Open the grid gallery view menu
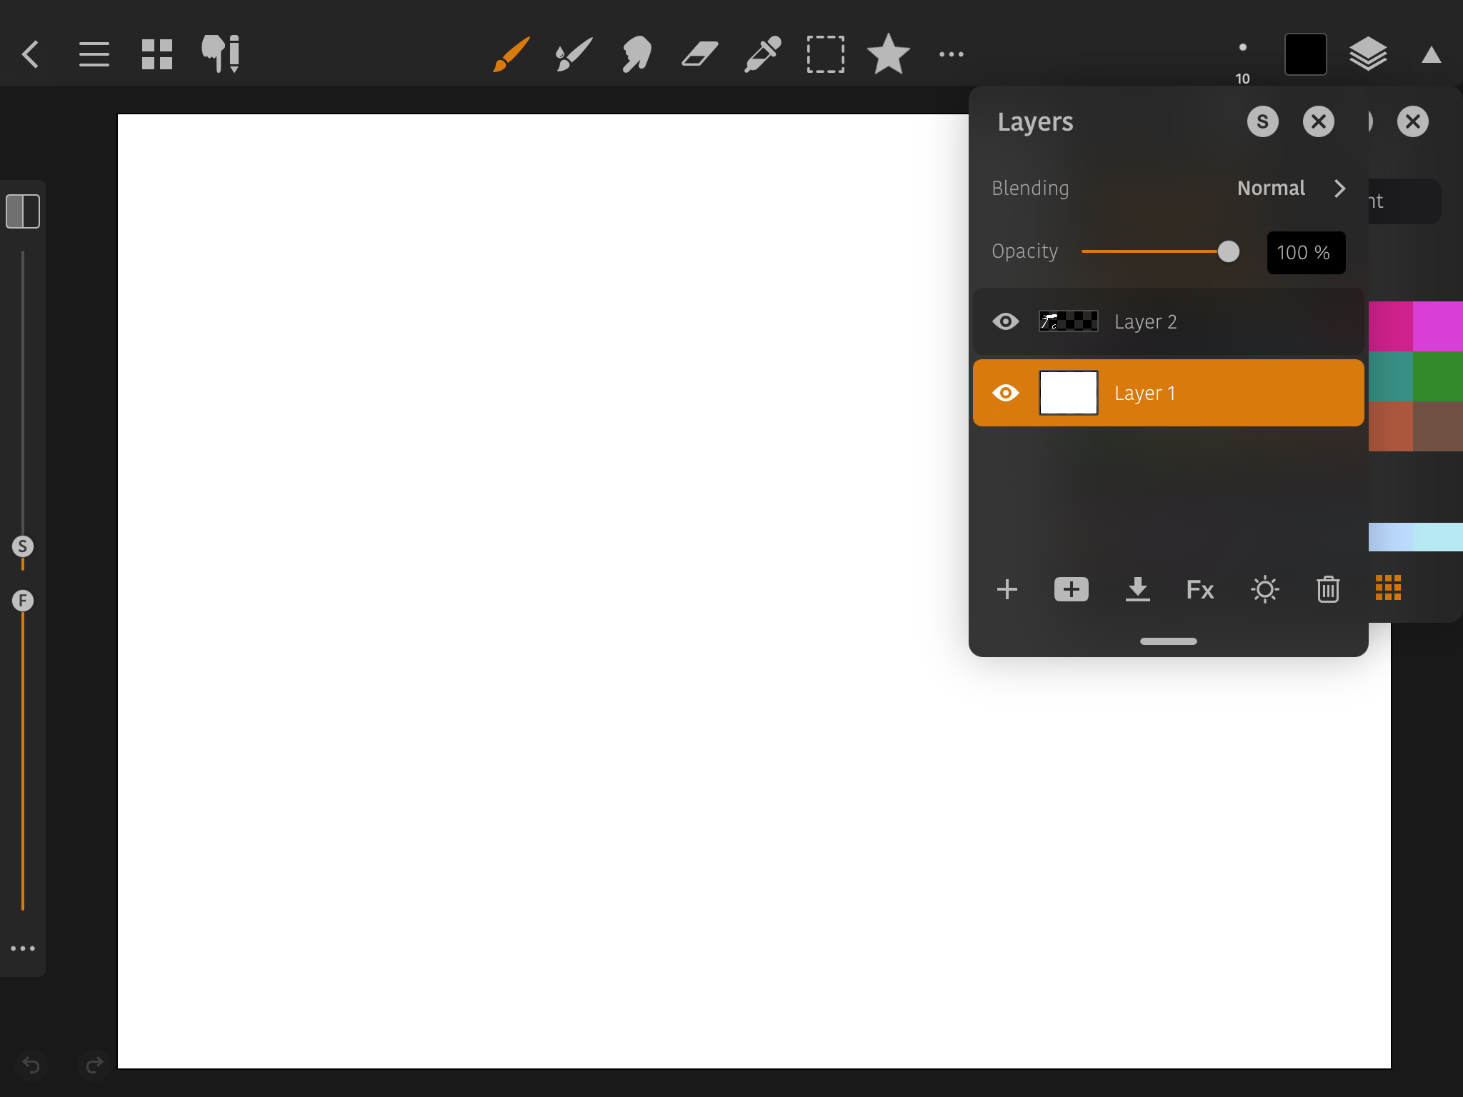 pyautogui.click(x=157, y=54)
